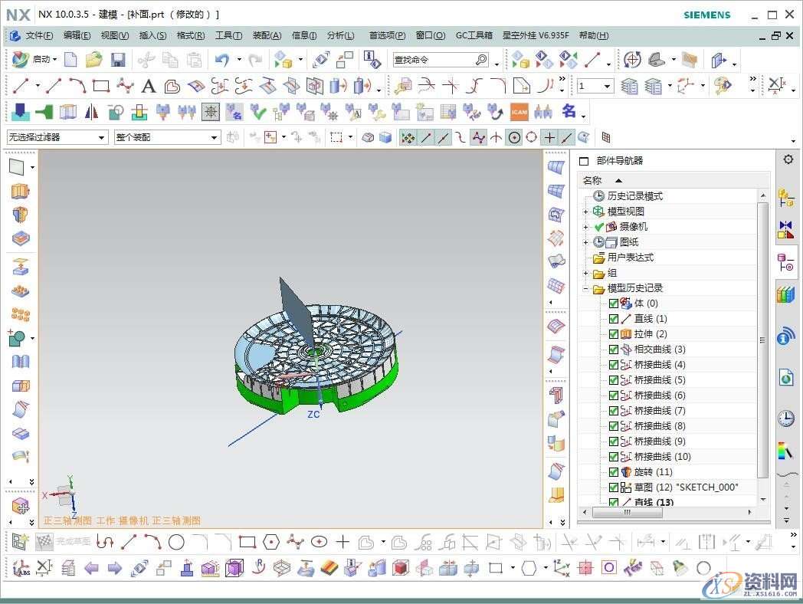Screen dimensions: 803x604
Task: Toggle checkbox for 旋转 (11) feature
Action: click(x=613, y=472)
